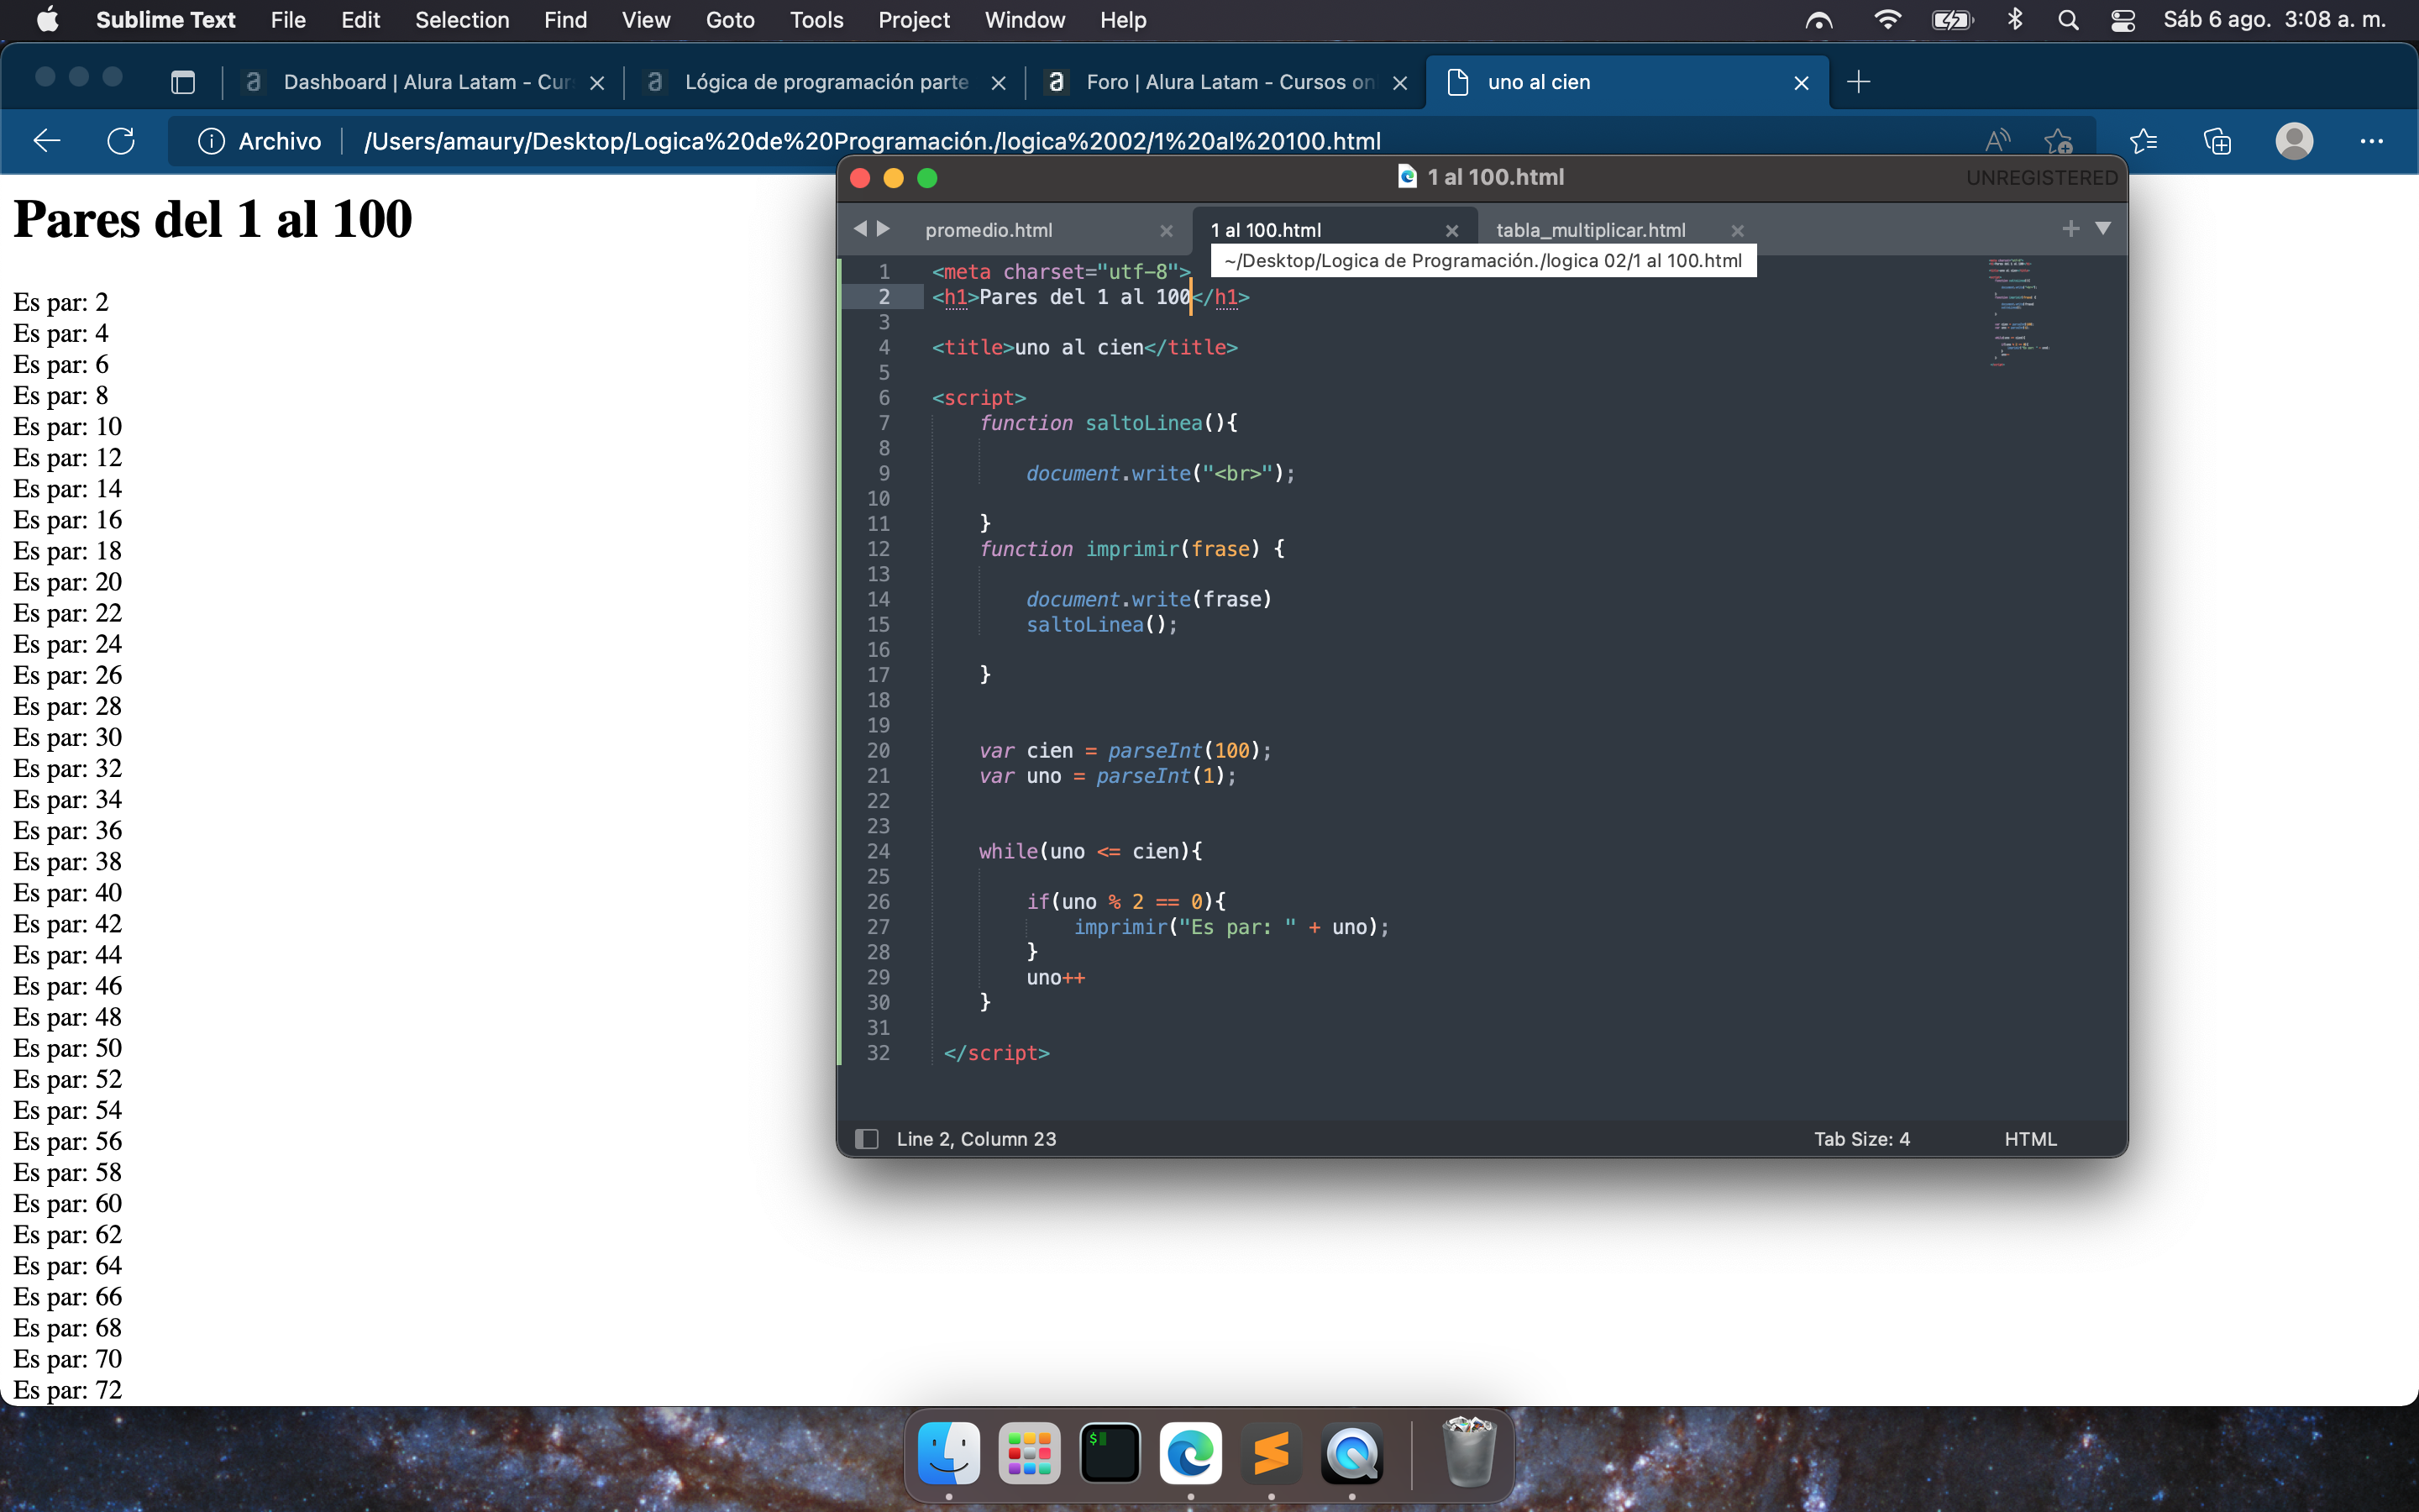Viewport: 2419px width, 1512px height.
Task: Close the Foro Alura Latam tab
Action: coord(1399,83)
